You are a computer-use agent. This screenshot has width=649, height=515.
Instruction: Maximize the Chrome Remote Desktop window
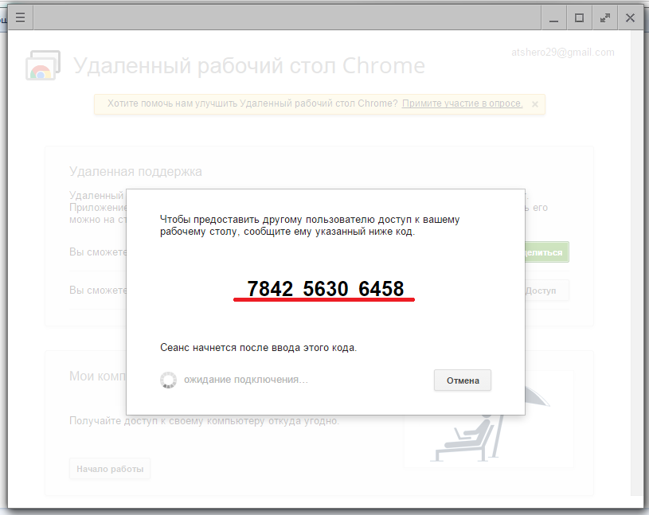click(x=580, y=18)
